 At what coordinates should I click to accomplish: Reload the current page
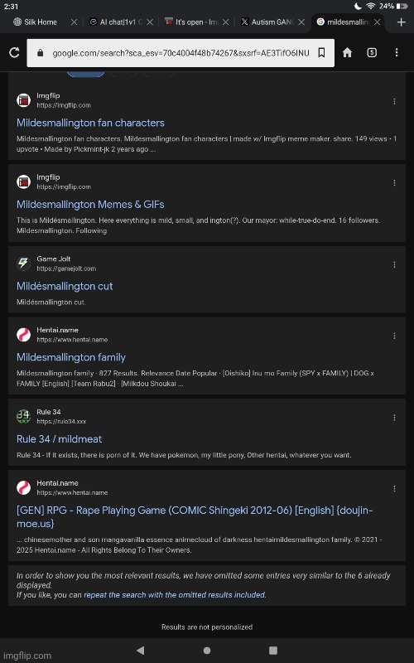coord(14,52)
